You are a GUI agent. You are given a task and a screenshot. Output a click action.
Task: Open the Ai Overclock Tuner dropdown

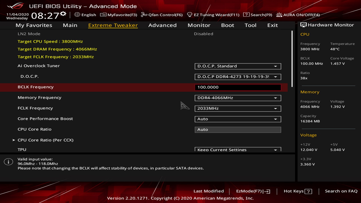(237, 66)
